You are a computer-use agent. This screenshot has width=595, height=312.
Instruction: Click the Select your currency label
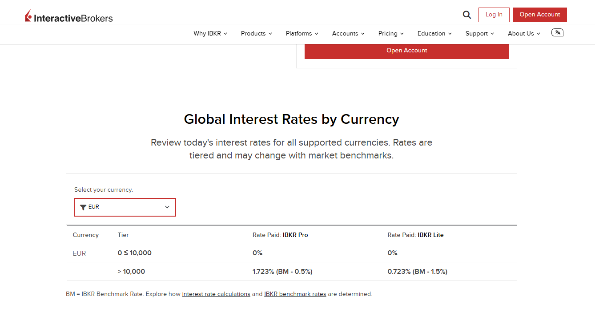click(x=104, y=190)
